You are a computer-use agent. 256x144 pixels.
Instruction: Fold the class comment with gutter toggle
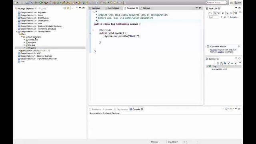(x=93, y=12)
